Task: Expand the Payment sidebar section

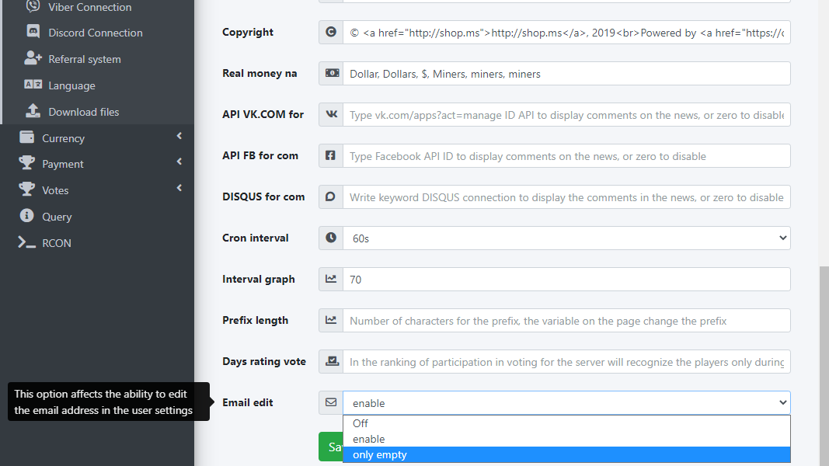Action: (x=62, y=164)
